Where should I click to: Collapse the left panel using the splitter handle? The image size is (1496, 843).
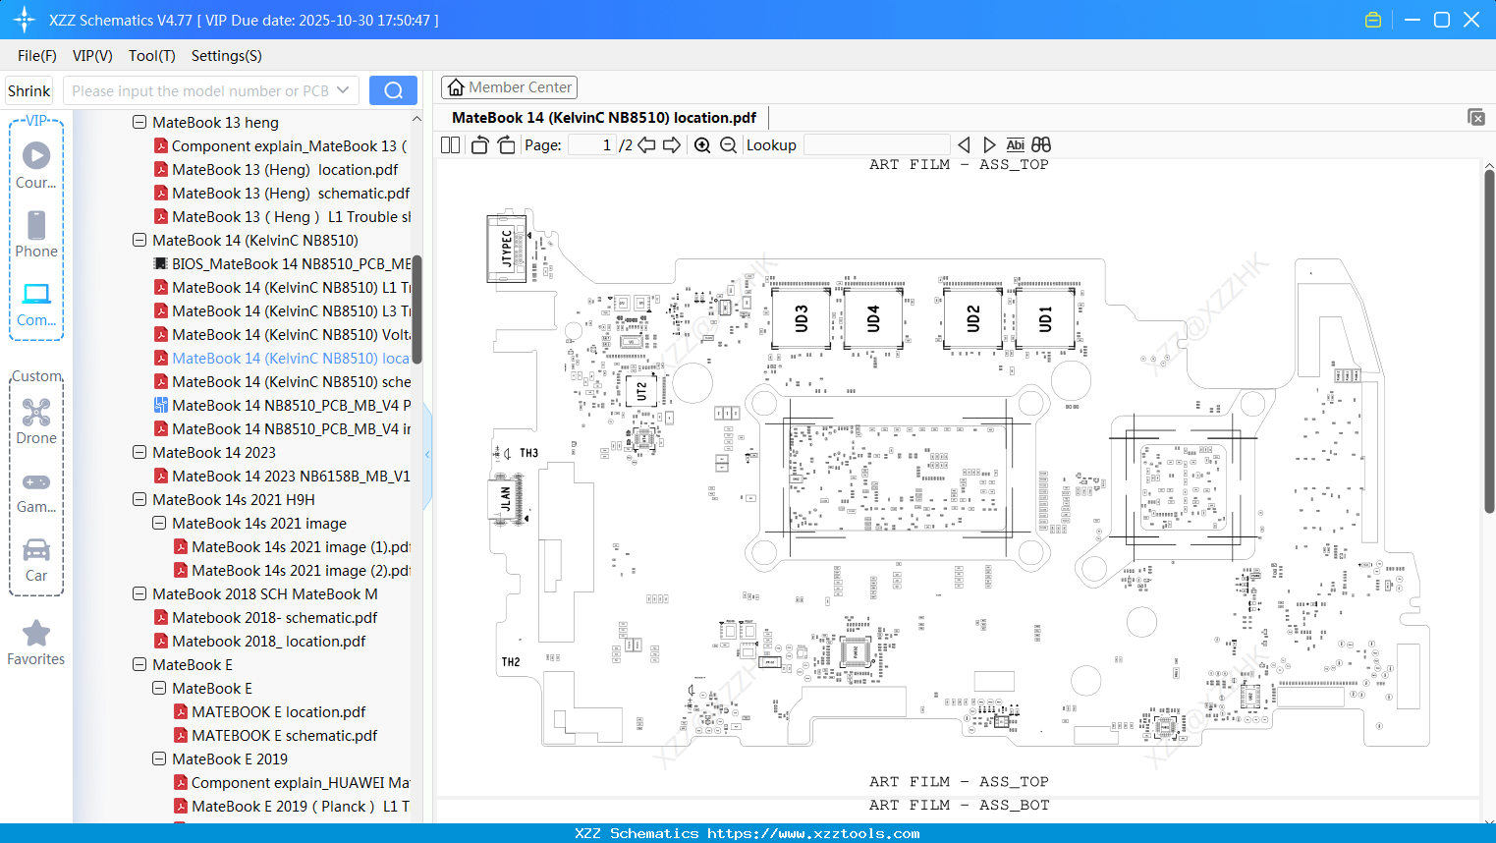427,455
